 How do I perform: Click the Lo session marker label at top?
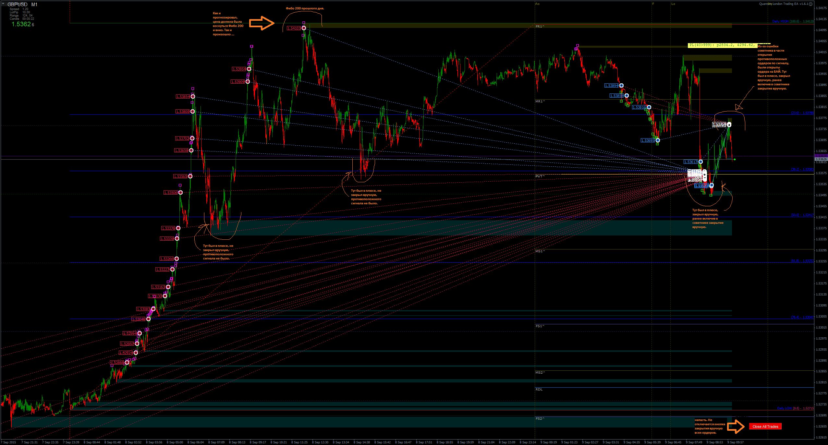(673, 4)
